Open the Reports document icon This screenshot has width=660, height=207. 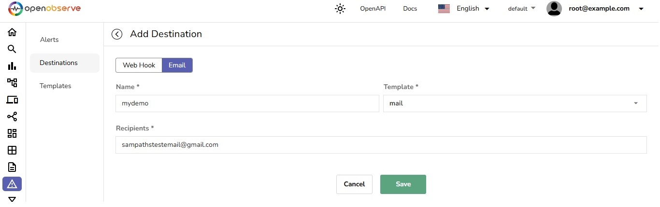pos(12,167)
